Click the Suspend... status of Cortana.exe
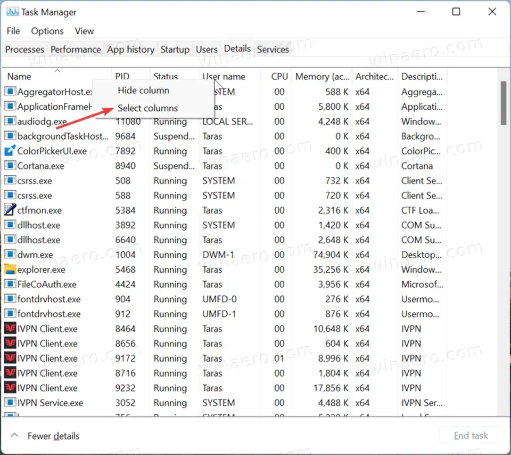Image resolution: width=511 pixels, height=455 pixels. click(x=174, y=166)
